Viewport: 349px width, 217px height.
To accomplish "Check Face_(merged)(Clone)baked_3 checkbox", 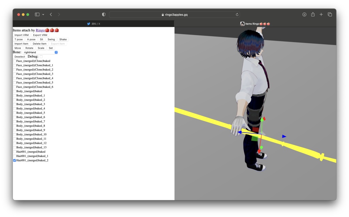I will coord(14,74).
